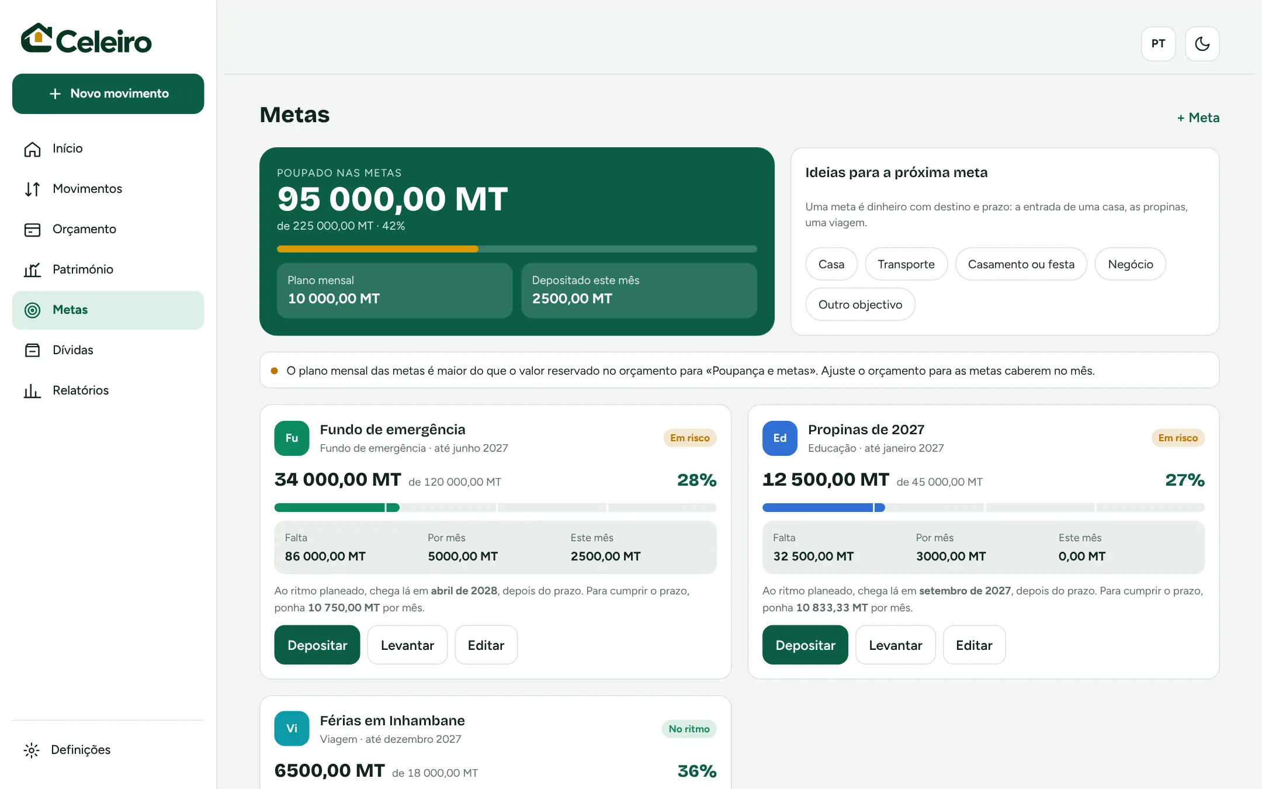Click the Plano mensal 10 000,00 MT tile

(x=394, y=290)
